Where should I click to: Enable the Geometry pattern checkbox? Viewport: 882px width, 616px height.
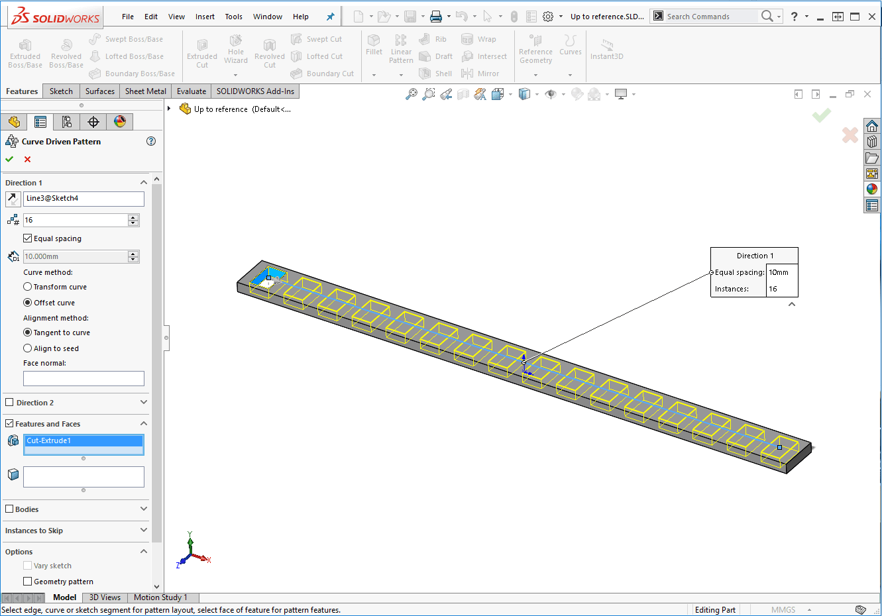[28, 582]
